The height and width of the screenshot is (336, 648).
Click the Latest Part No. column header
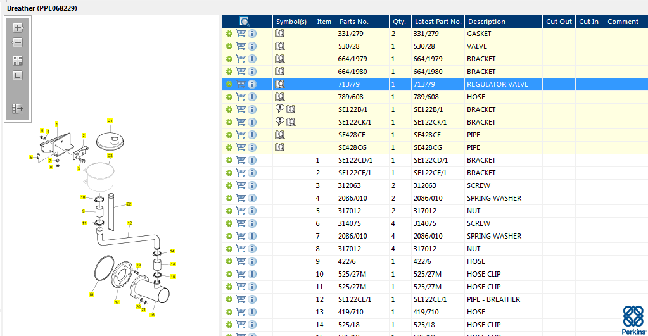point(438,22)
